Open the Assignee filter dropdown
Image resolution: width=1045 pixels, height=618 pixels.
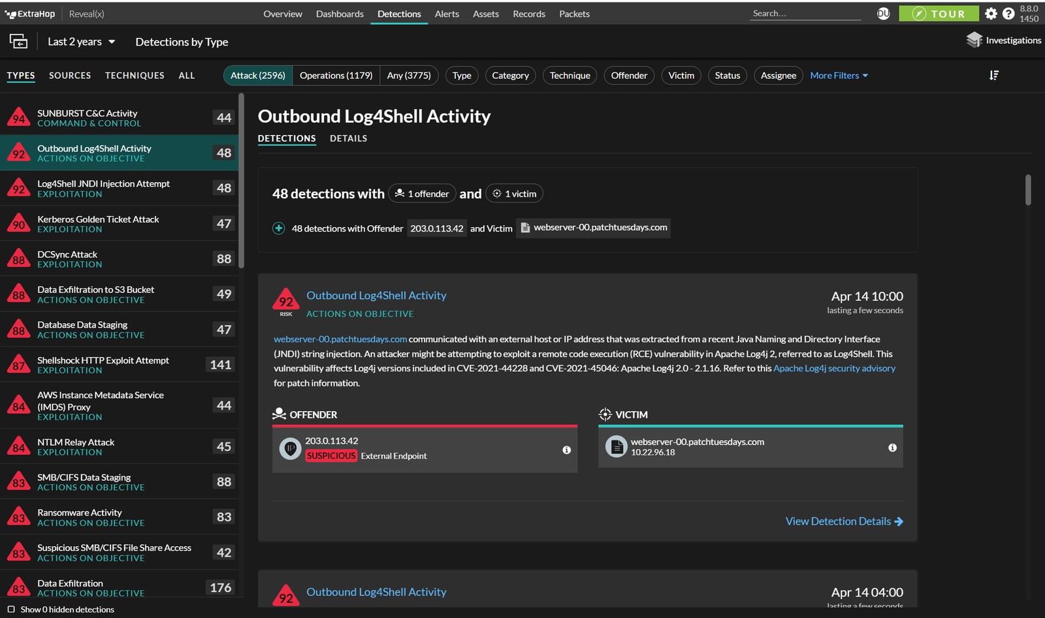(x=779, y=76)
